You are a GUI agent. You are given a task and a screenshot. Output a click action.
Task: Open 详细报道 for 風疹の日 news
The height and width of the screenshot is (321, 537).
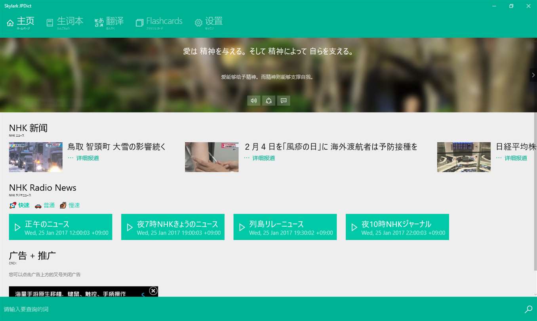[x=259, y=158]
